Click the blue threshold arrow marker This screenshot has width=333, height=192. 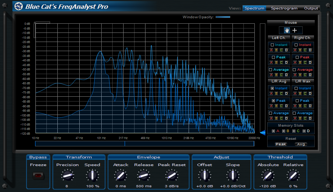262,133
